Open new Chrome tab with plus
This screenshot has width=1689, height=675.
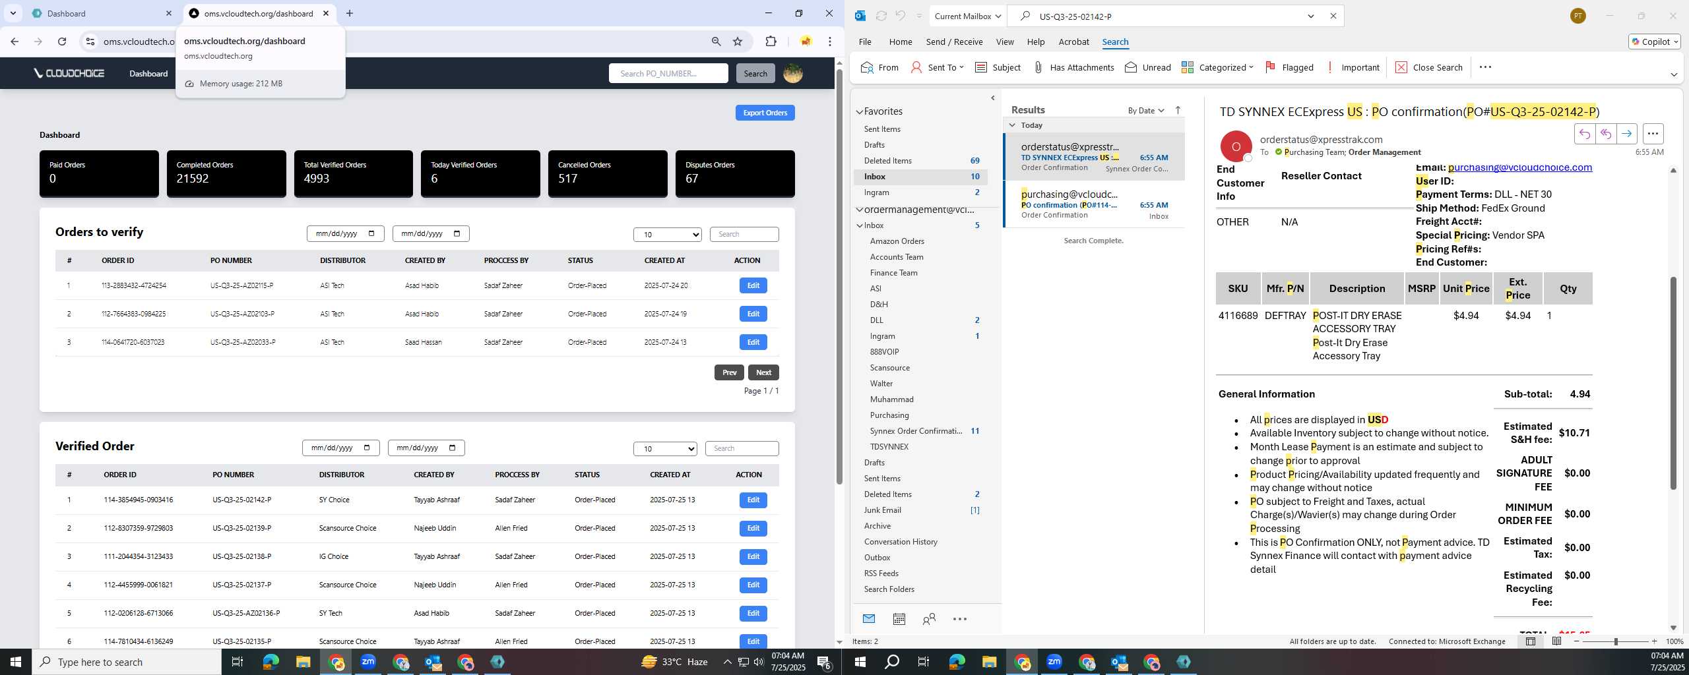click(x=350, y=13)
